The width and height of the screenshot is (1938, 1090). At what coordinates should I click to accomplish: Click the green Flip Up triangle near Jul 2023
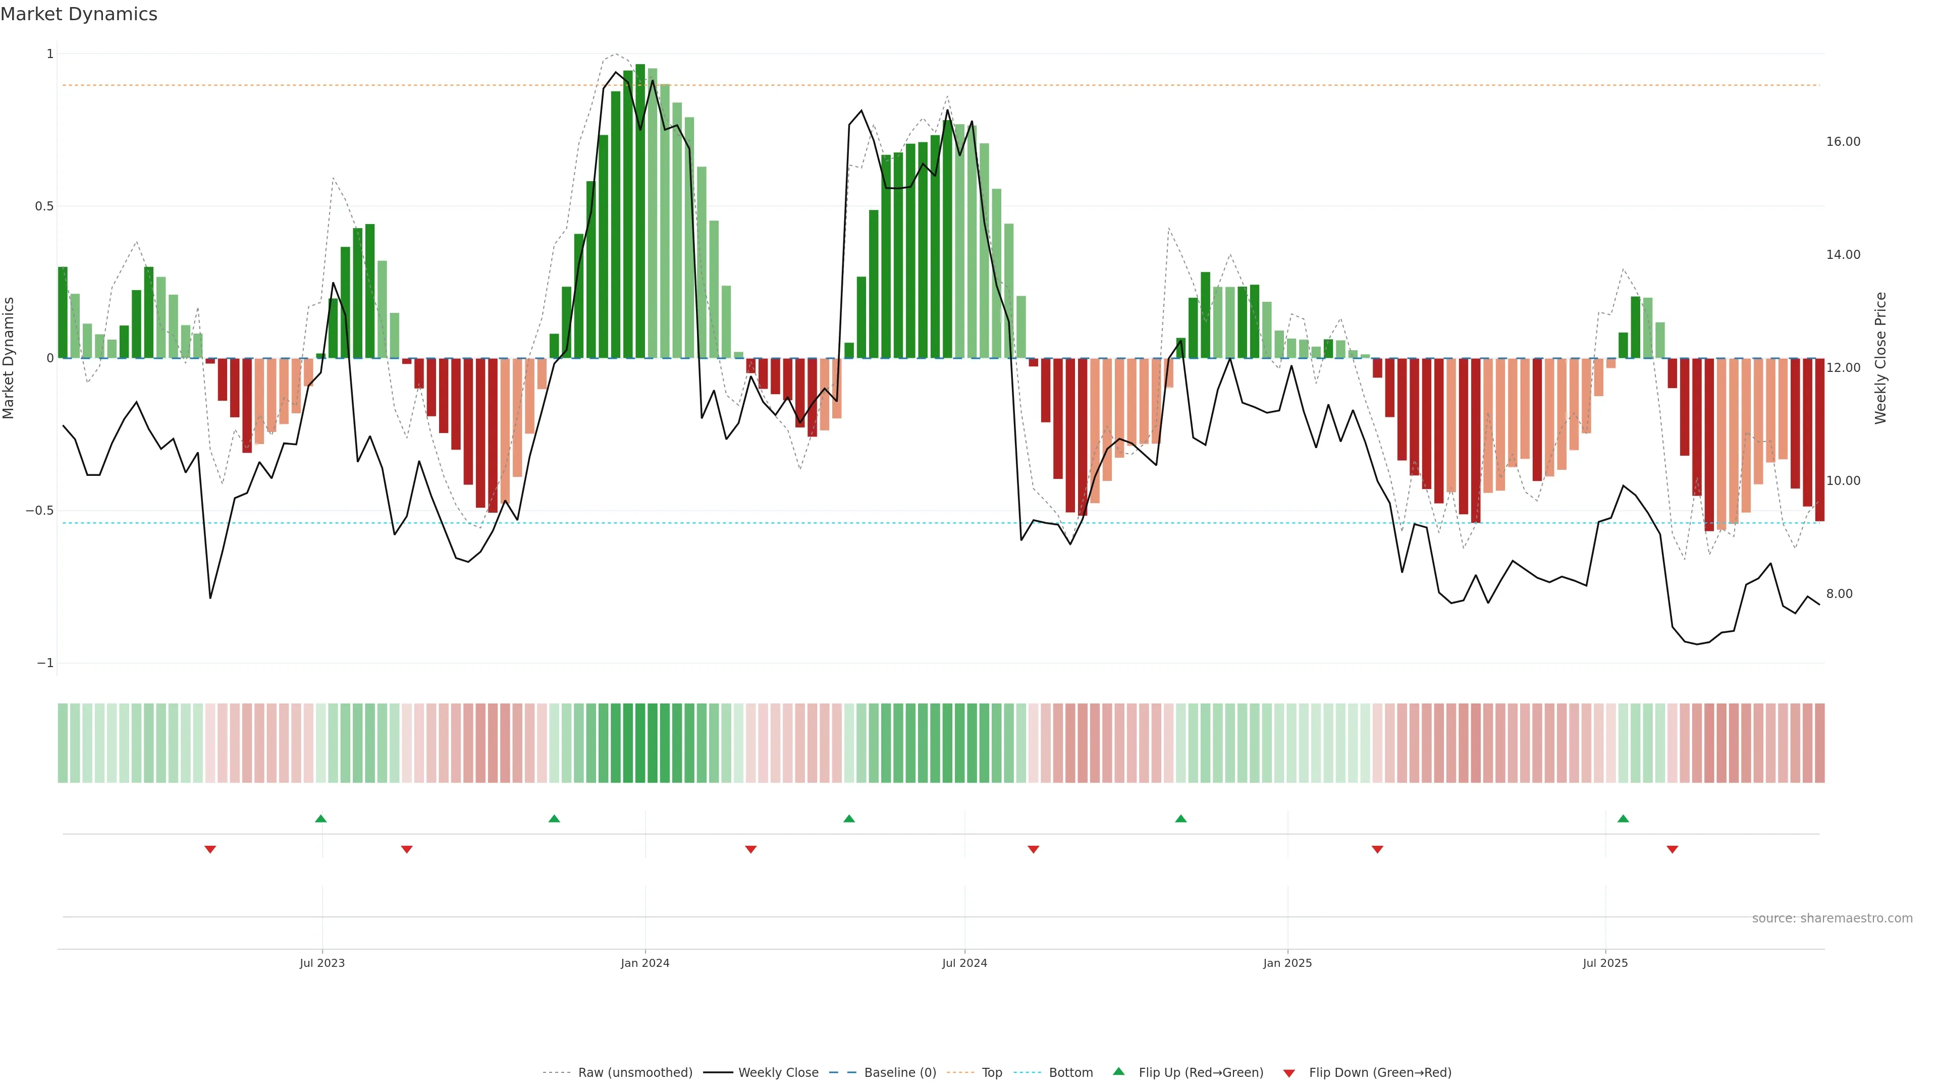tap(320, 819)
